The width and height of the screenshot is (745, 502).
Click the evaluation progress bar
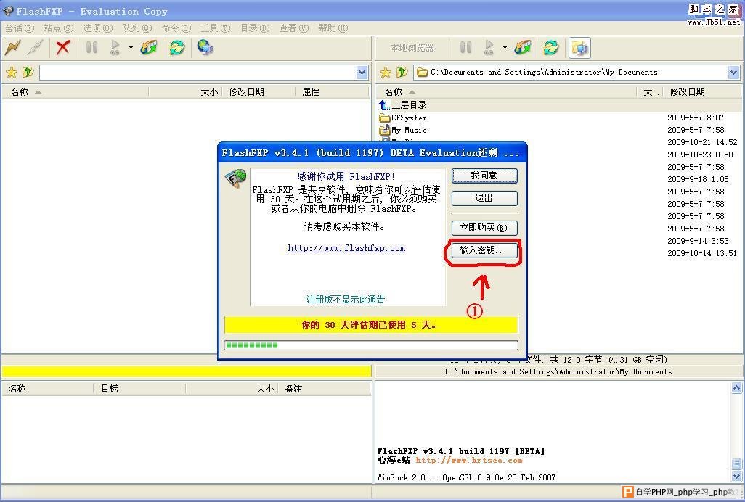[x=370, y=345]
